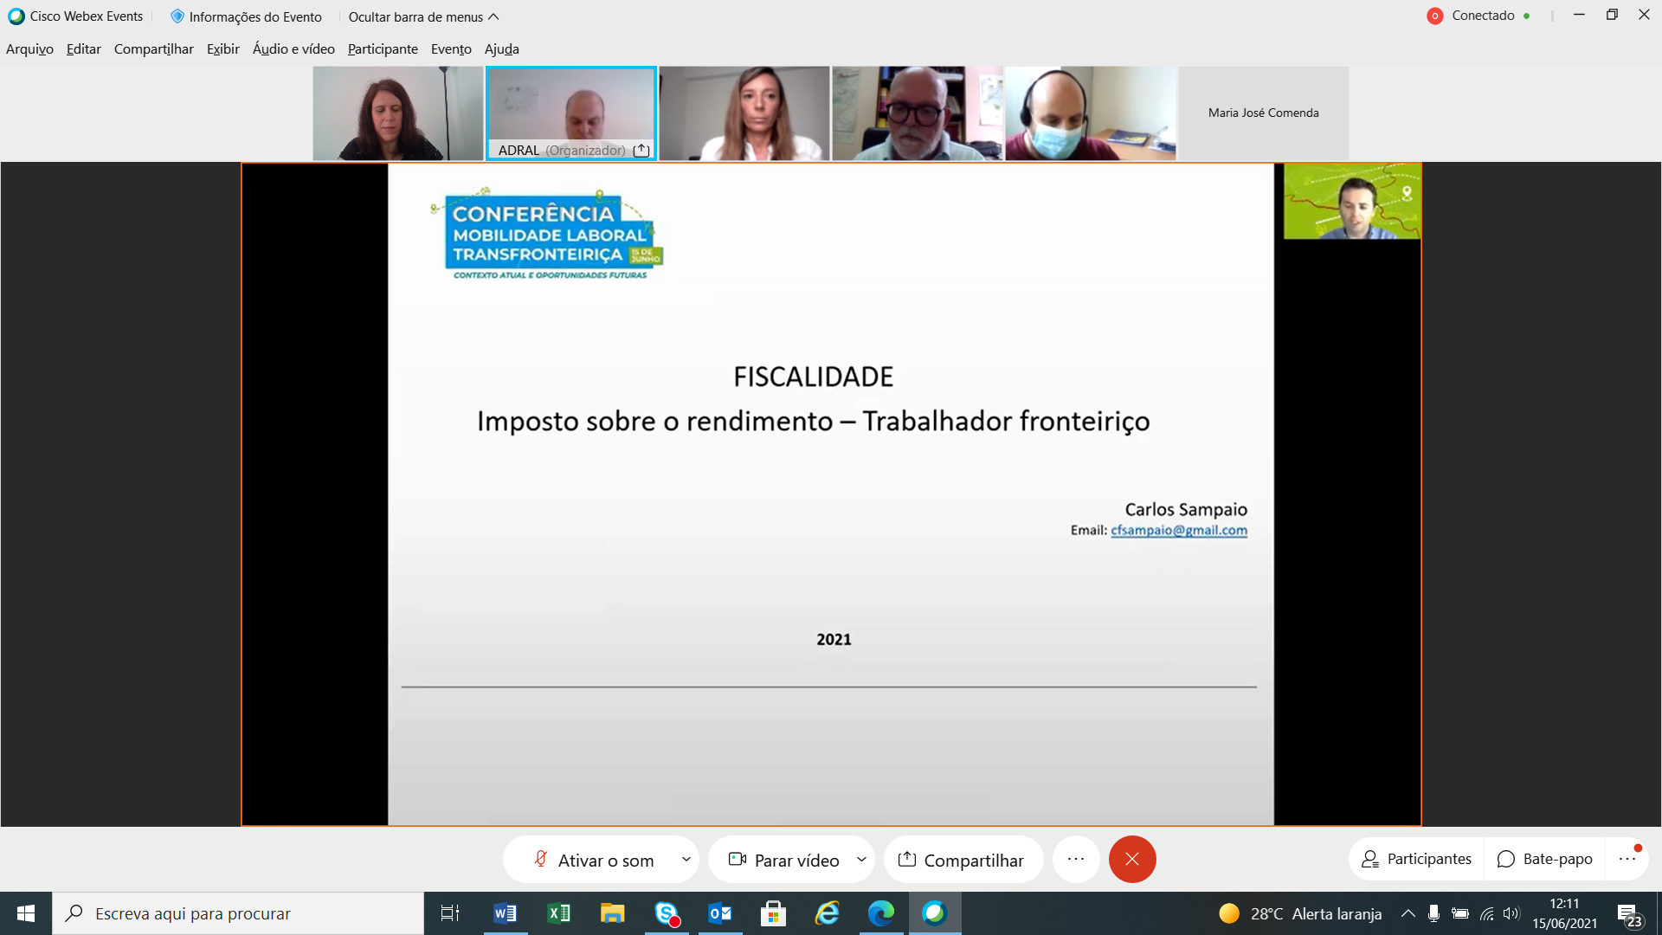Select Maria José Comenda participant tile
Viewport: 1662px width, 935px height.
tap(1263, 113)
